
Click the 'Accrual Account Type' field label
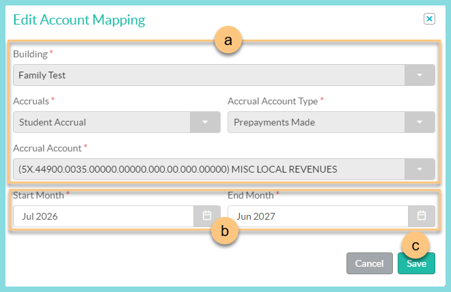pyautogui.click(x=273, y=101)
